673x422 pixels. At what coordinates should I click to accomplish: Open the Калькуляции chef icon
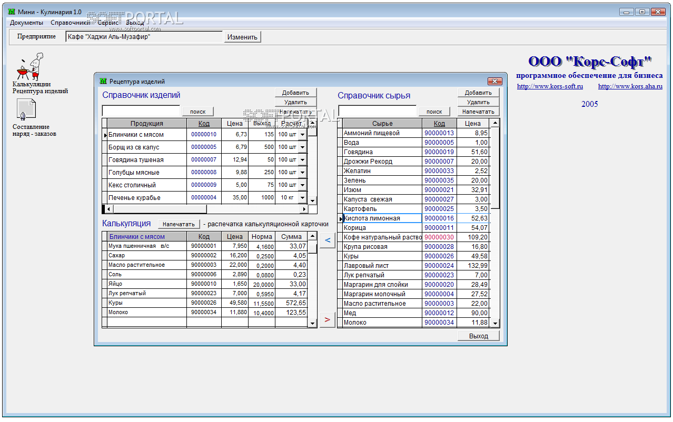click(x=29, y=66)
